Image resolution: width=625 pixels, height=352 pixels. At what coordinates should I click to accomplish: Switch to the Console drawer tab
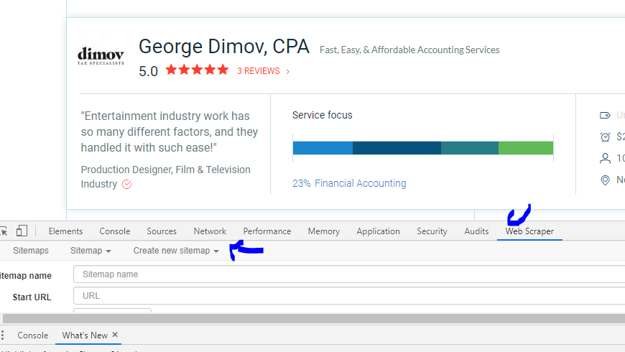pyautogui.click(x=32, y=335)
